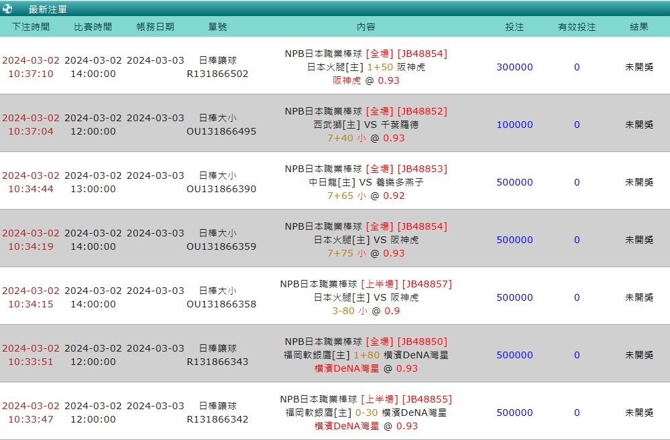The width and height of the screenshot is (670, 440).
Task: Click bet time 10:34:19
Action: click(x=31, y=246)
